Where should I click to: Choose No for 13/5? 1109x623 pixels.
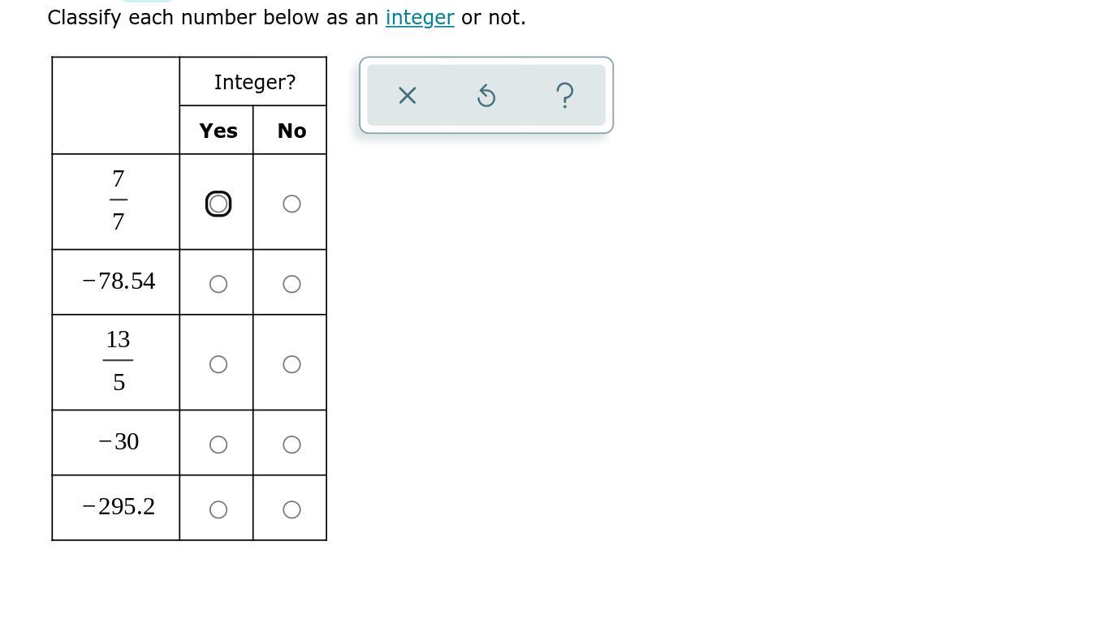(291, 364)
